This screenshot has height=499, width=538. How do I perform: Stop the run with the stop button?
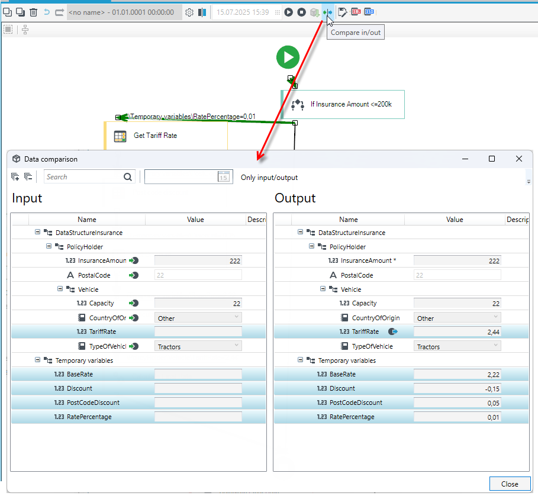301,12
